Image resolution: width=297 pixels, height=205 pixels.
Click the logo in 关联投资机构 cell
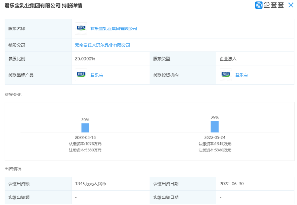point(226,75)
